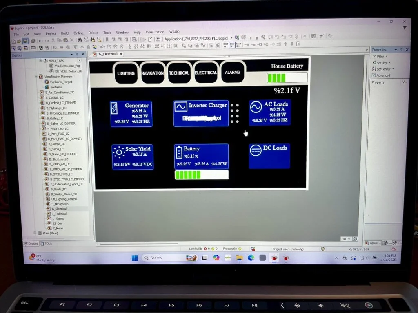The height and width of the screenshot is (313, 418).
Task: Click the Battery icon in Battery tile
Action: pos(179,152)
